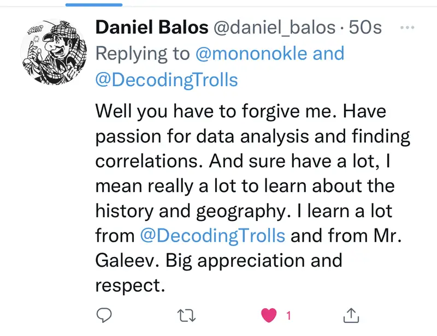View the like count of 1
Viewport: 437px width, 336px height.
pos(288,315)
